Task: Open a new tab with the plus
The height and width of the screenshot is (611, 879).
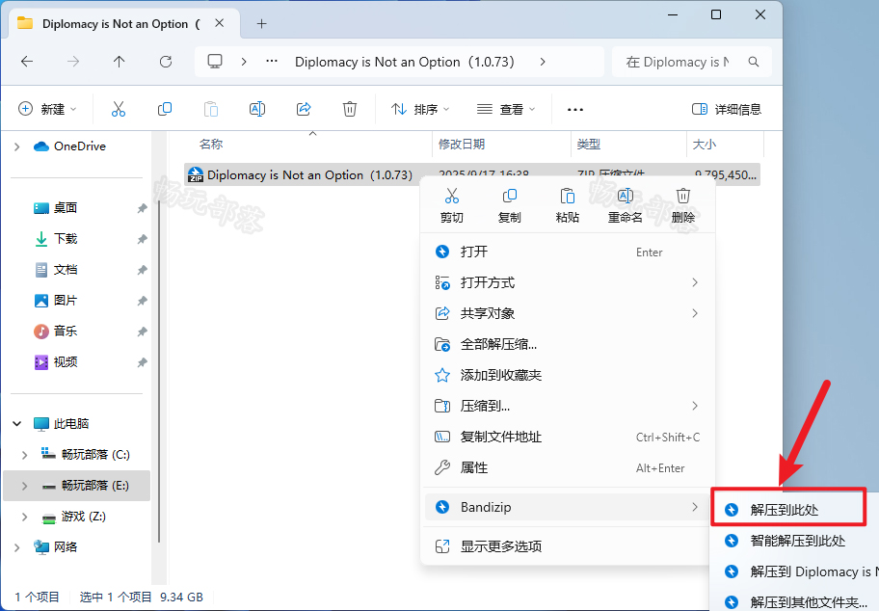Action: [x=261, y=23]
